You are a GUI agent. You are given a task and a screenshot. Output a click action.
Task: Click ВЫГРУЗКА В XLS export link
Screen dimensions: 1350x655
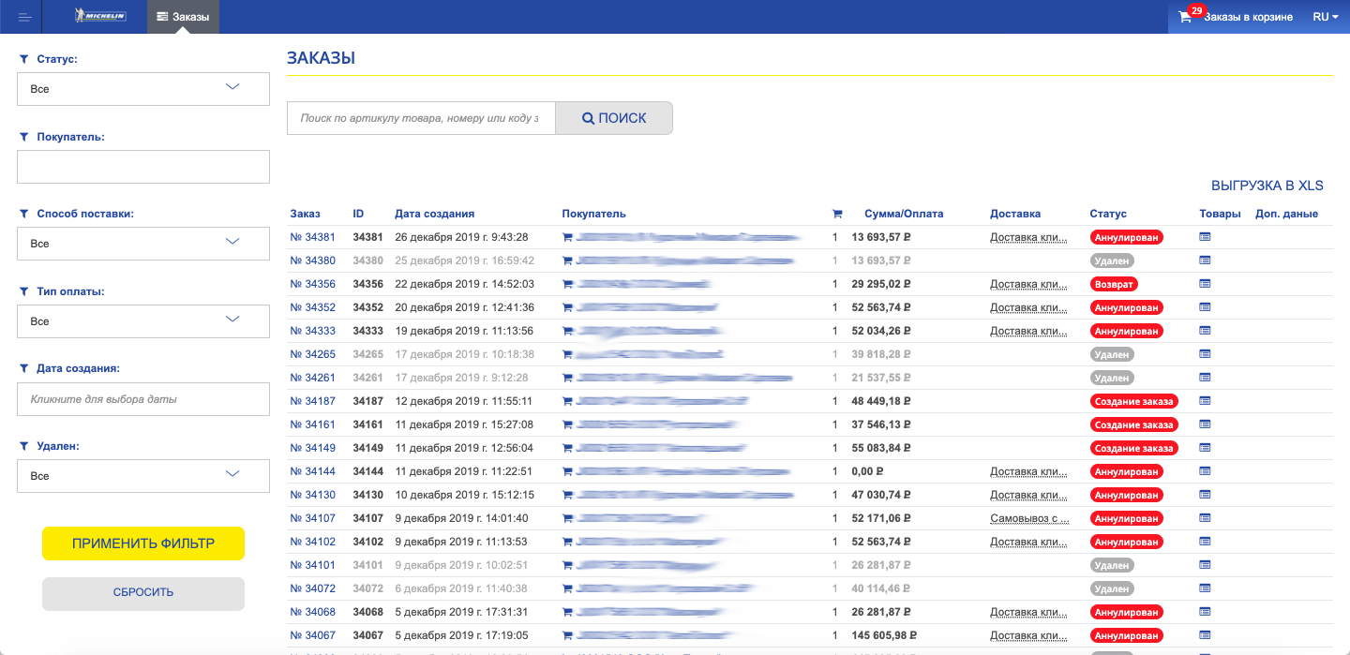[x=1267, y=186]
